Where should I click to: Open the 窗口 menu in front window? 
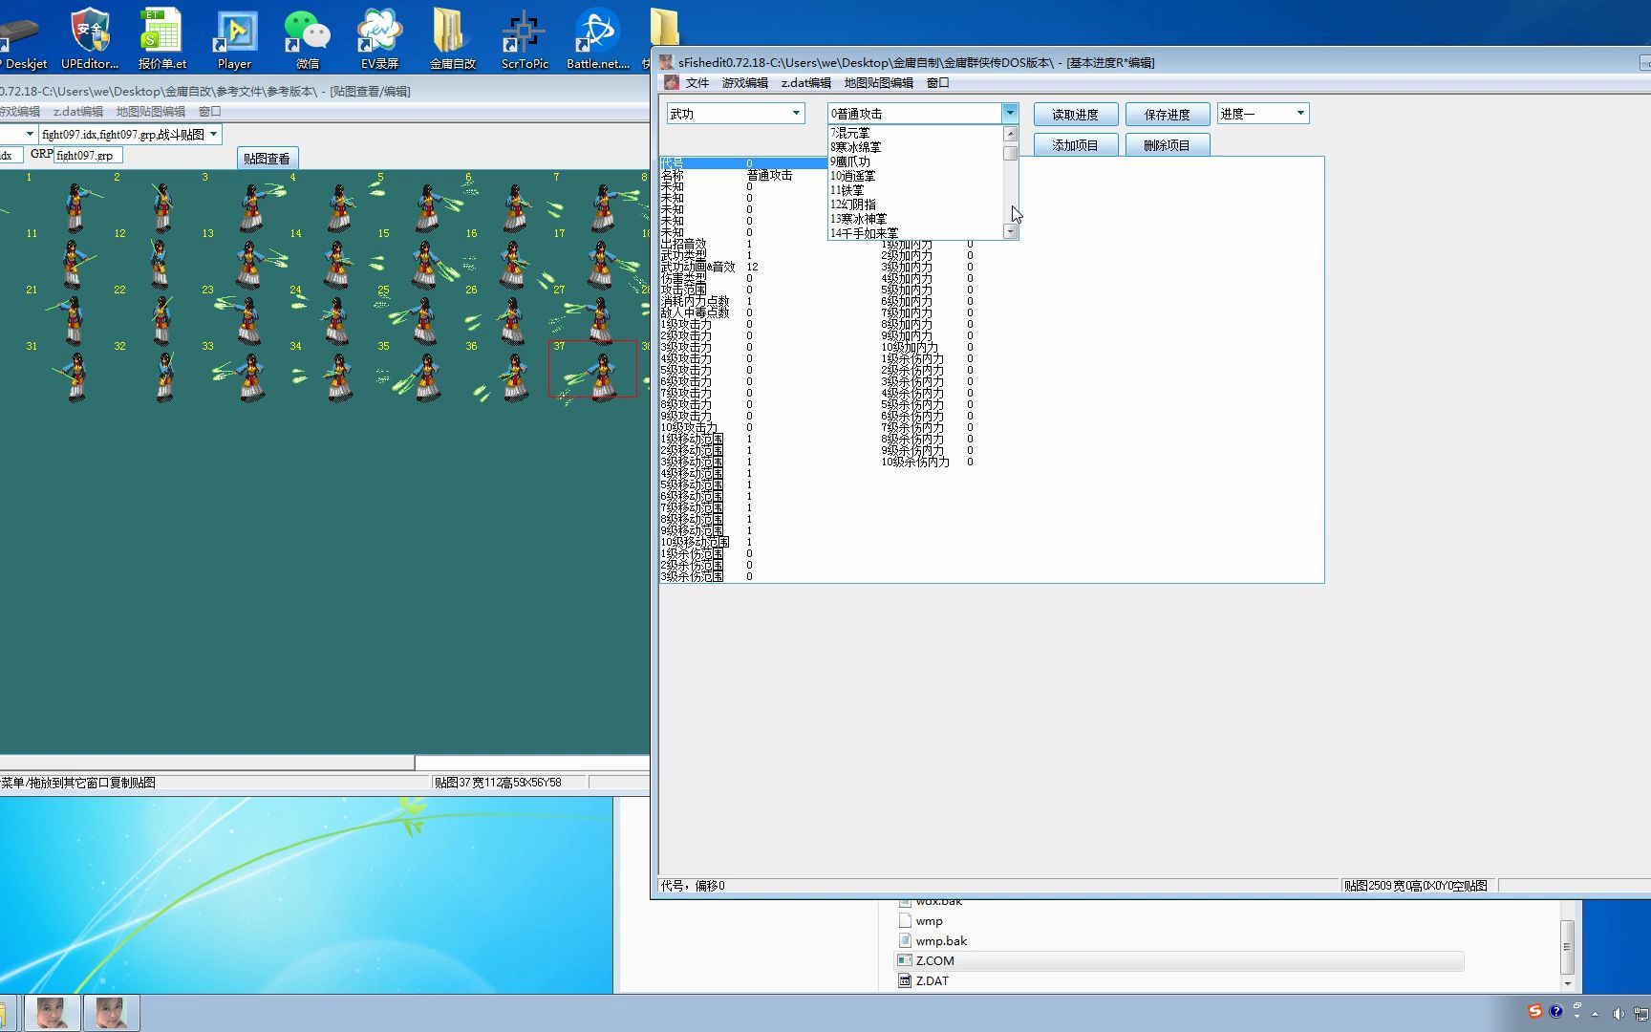[x=938, y=83]
